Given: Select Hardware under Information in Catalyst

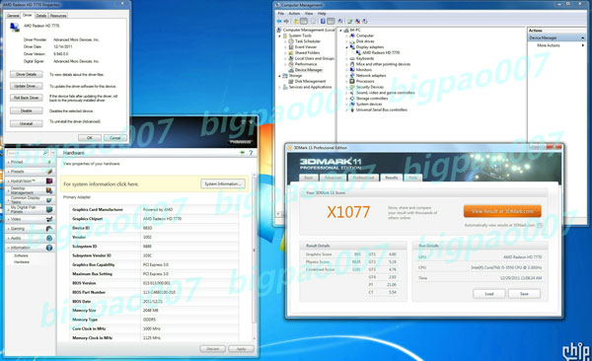Looking at the screenshot, I should [22, 261].
